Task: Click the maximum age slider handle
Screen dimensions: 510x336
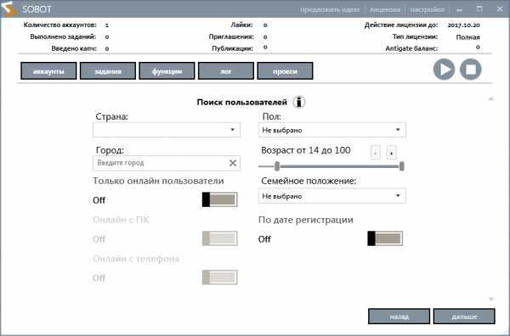Action: click(x=402, y=166)
